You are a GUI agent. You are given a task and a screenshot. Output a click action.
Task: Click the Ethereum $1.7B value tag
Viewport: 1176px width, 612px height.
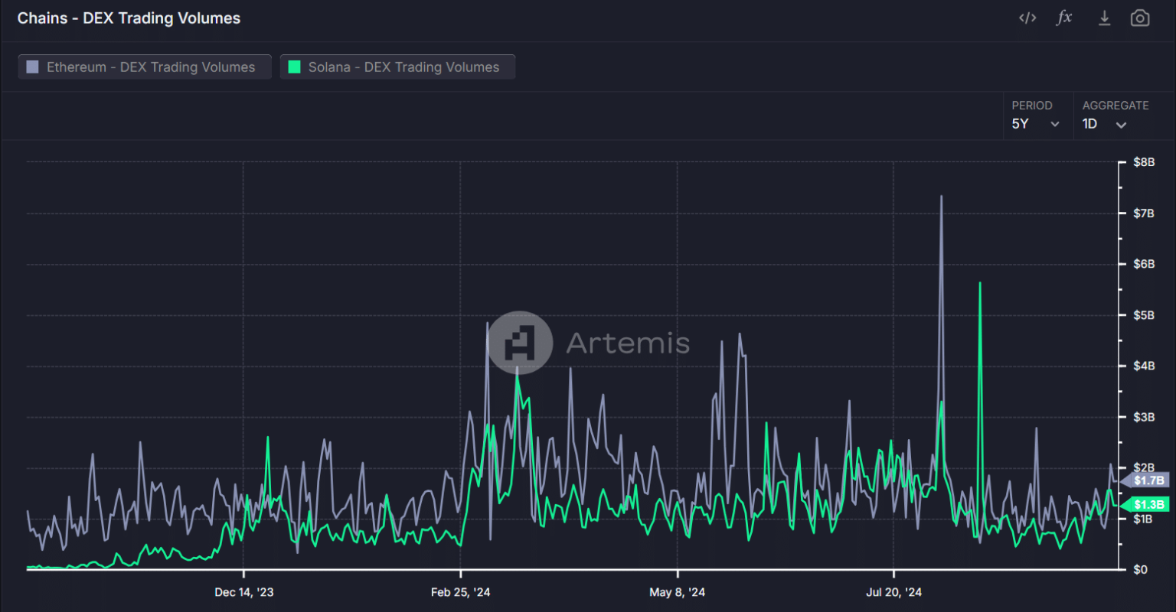(1145, 480)
